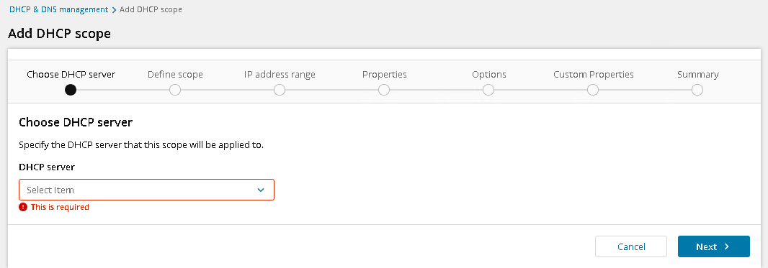The height and width of the screenshot is (268, 768).
Task: Click the chevron arrow in the DHCP server dropdown
Action: [261, 190]
